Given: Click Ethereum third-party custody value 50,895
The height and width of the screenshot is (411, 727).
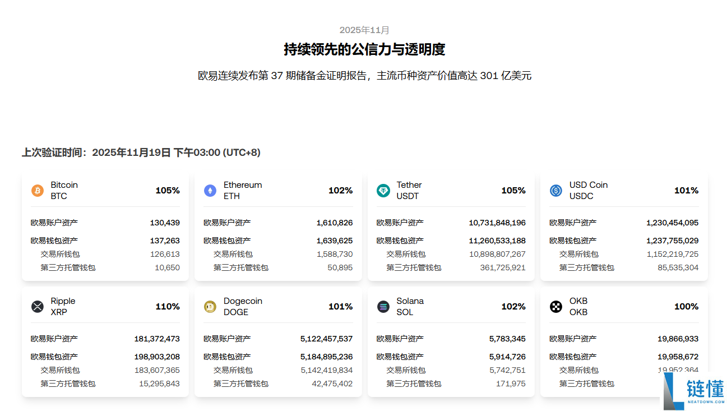Looking at the screenshot, I should click(x=340, y=267).
